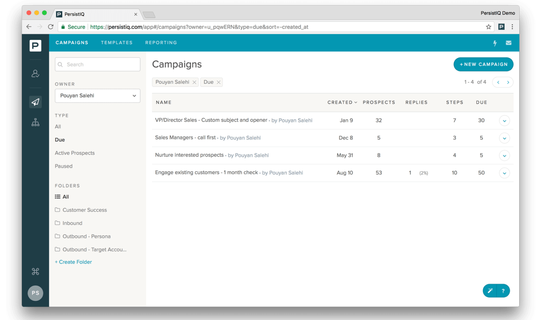Image resolution: width=541 pixels, height=320 pixels.
Task: Click the Steps column header
Action: coord(455,102)
